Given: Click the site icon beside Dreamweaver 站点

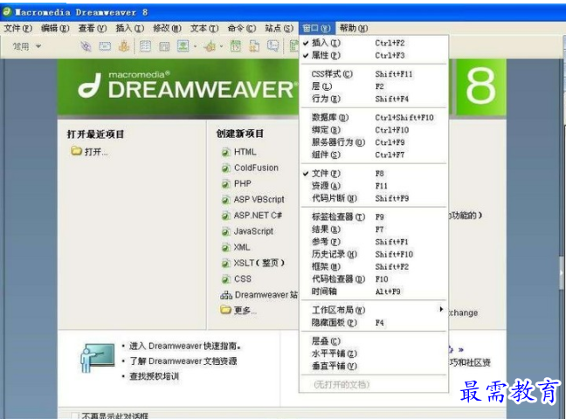Looking at the screenshot, I should pyautogui.click(x=226, y=295).
